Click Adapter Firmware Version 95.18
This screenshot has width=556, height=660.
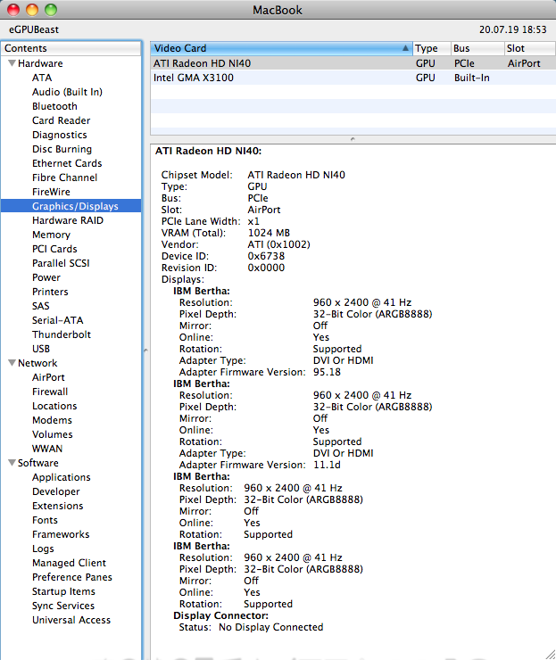coord(327,372)
